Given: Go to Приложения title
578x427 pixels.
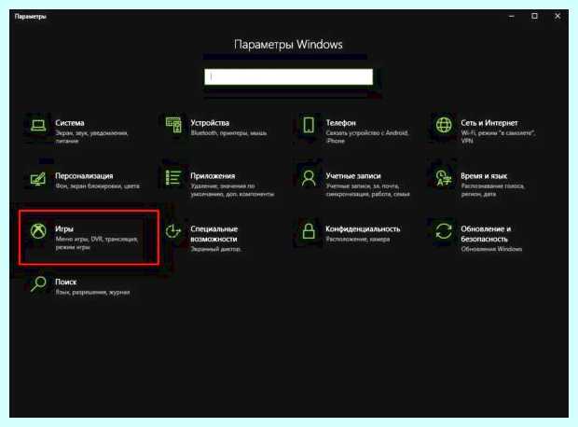Looking at the screenshot, I should click(x=213, y=176).
